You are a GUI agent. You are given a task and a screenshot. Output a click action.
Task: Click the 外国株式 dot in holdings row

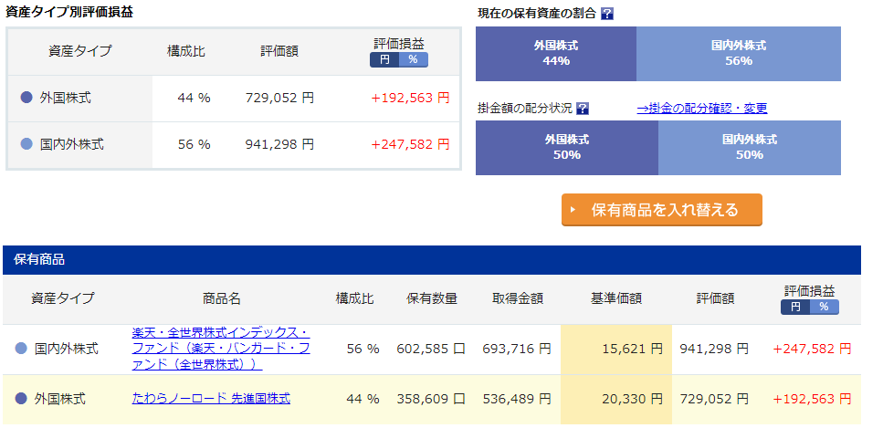click(21, 400)
